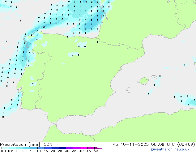The height and width of the screenshot is (152, 196).
Task: Select the swatch between 45 and 50
Action: pyautogui.click(x=91, y=148)
